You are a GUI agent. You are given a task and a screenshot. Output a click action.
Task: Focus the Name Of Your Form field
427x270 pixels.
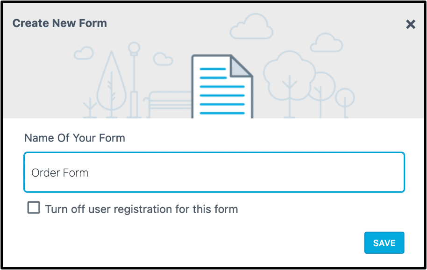coord(214,172)
